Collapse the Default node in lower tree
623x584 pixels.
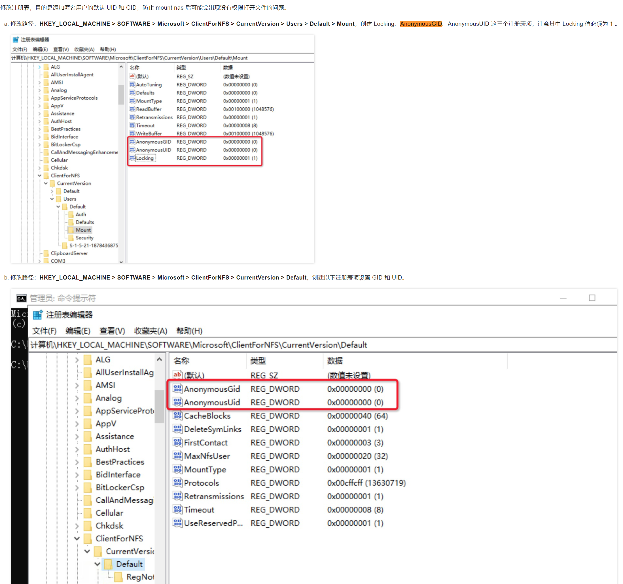[x=98, y=564]
